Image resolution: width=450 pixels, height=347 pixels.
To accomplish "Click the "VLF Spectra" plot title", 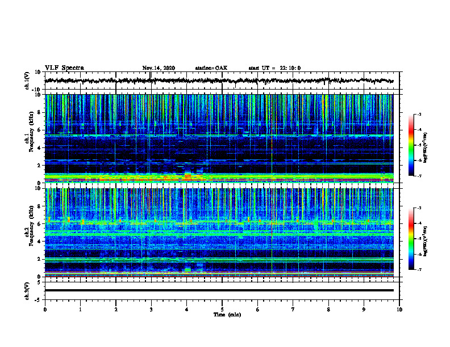I will 64,68.
